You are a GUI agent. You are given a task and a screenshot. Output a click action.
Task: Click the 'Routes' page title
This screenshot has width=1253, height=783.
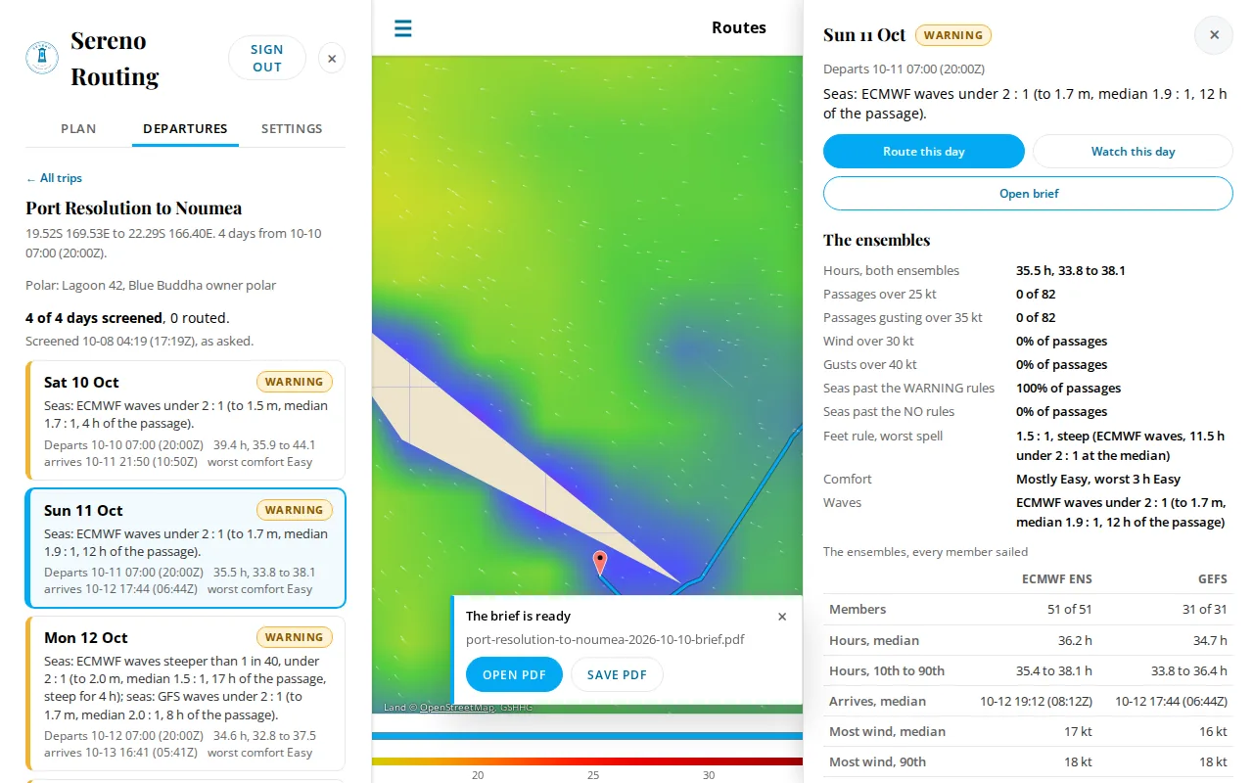[x=739, y=27]
